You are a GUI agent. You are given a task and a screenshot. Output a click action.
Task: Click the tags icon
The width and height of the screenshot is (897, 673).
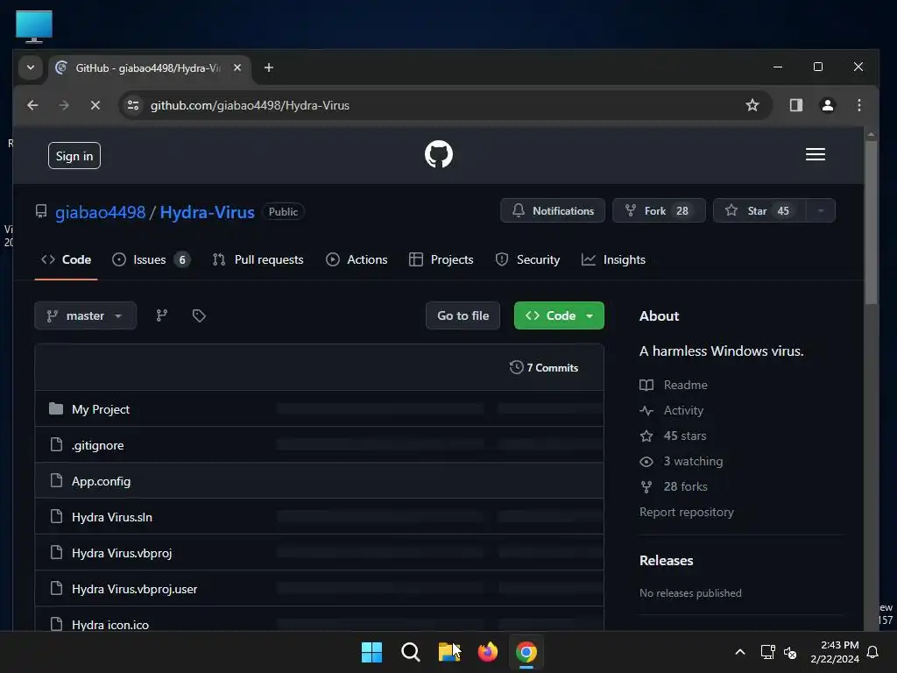click(199, 315)
